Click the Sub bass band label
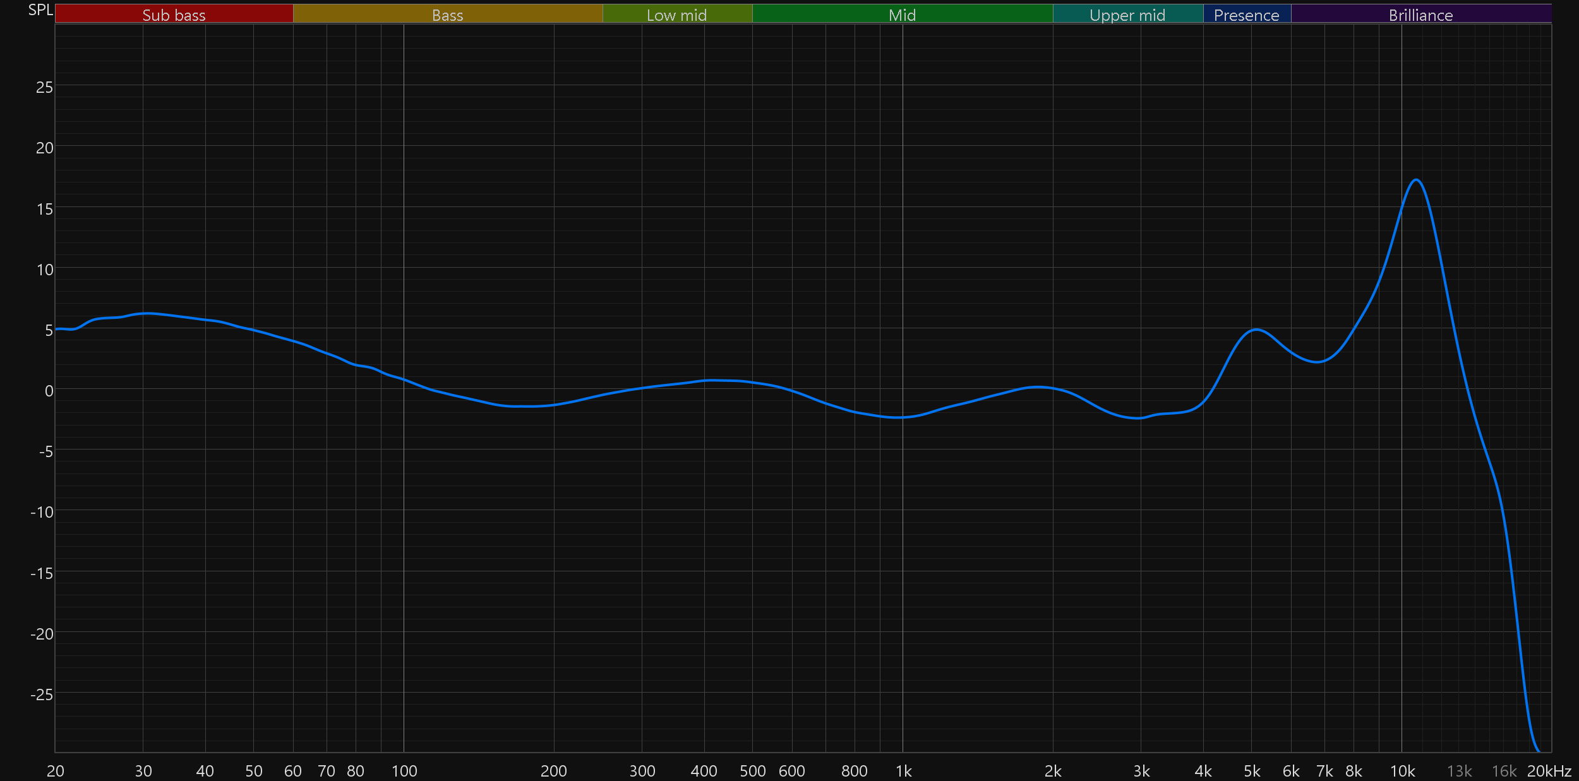1579x781 pixels. pyautogui.click(x=174, y=15)
